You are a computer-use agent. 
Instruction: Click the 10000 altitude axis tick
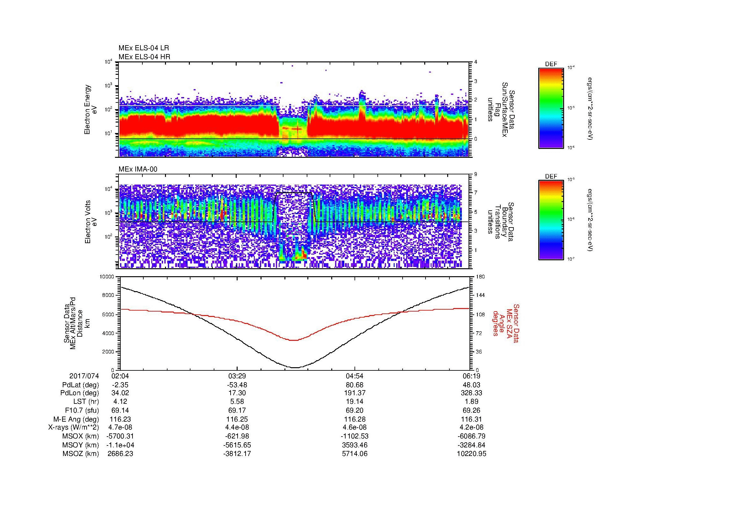coord(107,277)
